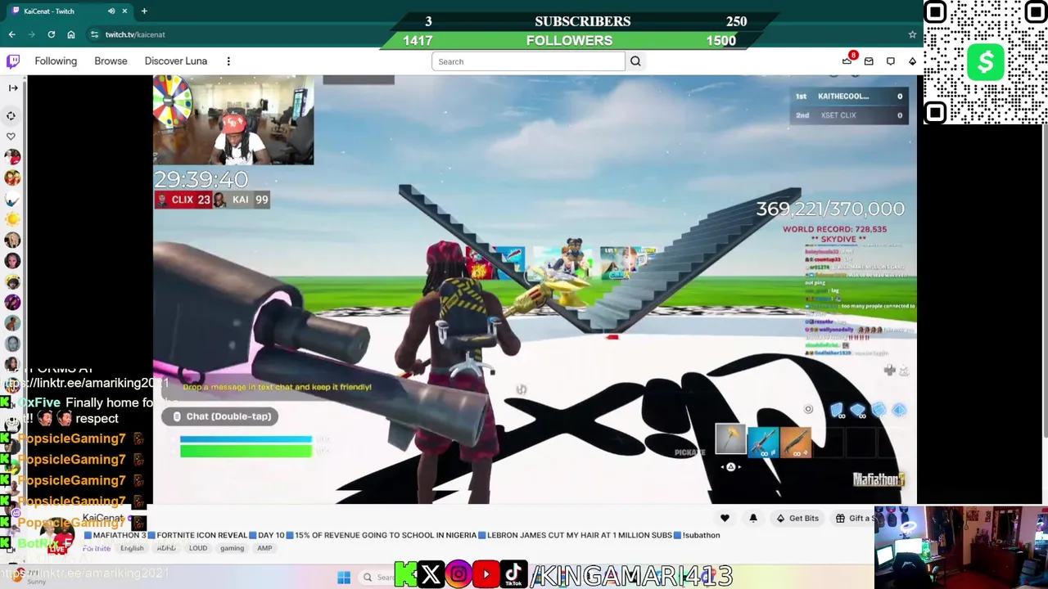Click the Gift a Sub button
This screenshot has width=1048, height=589.
853,518
